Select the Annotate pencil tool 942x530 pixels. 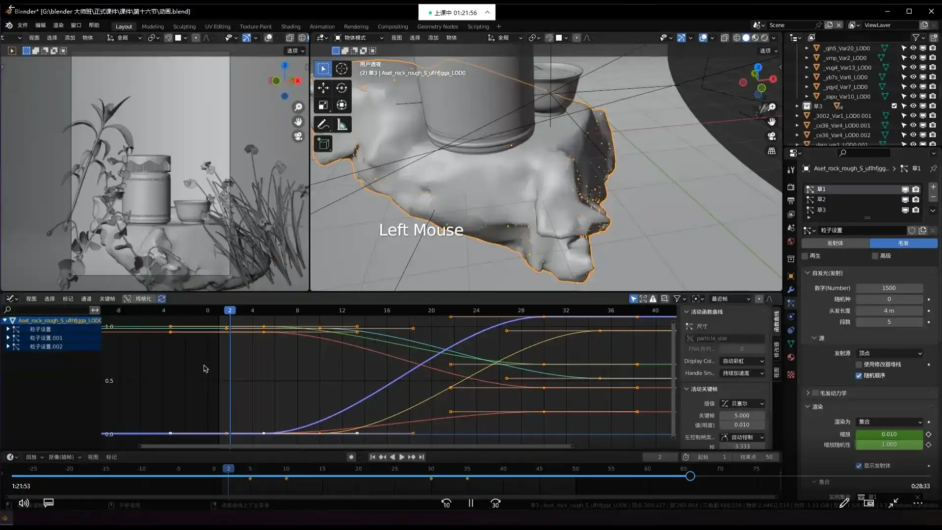(x=323, y=125)
